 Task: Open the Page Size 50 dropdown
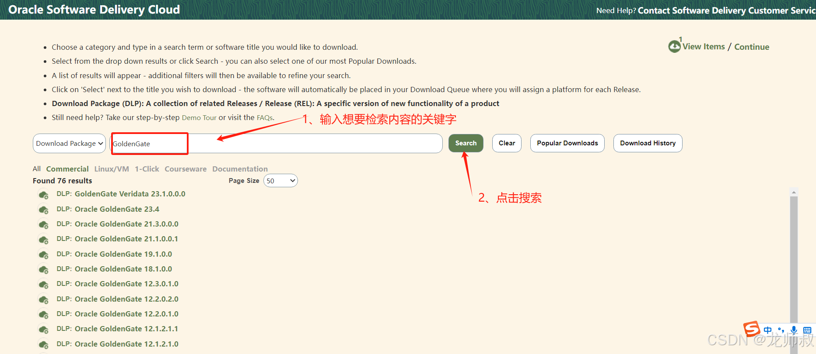pyautogui.click(x=280, y=181)
